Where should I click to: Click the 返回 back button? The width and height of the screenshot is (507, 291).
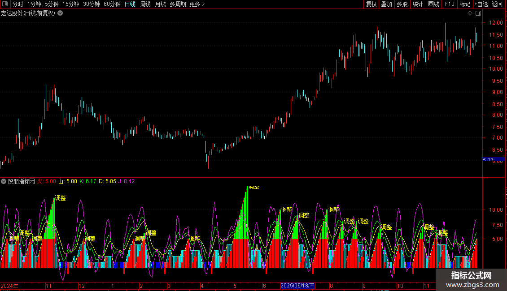[x=497, y=4]
